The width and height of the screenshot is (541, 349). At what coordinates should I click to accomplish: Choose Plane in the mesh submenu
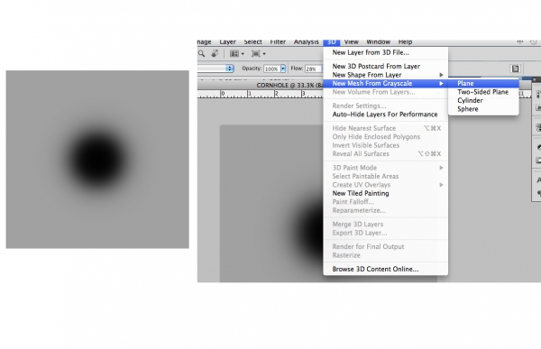(483, 83)
